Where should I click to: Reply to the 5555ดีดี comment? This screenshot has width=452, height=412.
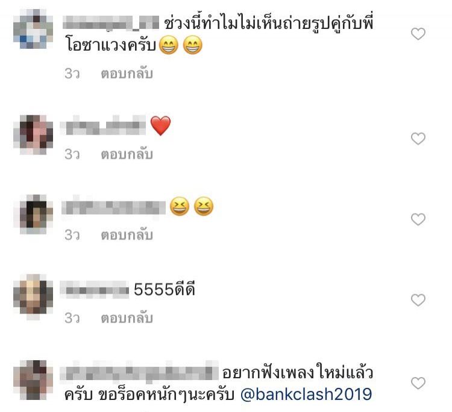[127, 318]
